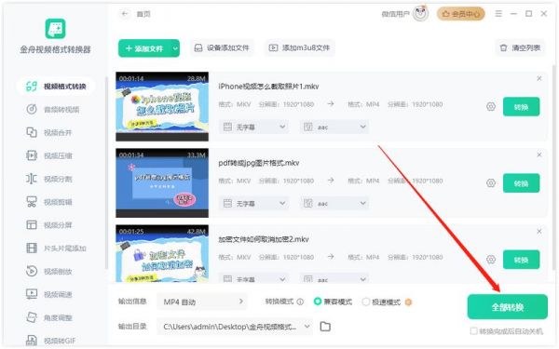Viewport: 559px width, 349px height.
Task: Browse the output folder via the folder icon
Action: point(325,327)
